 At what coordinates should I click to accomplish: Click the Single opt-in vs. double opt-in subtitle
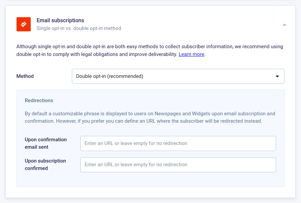(x=79, y=28)
